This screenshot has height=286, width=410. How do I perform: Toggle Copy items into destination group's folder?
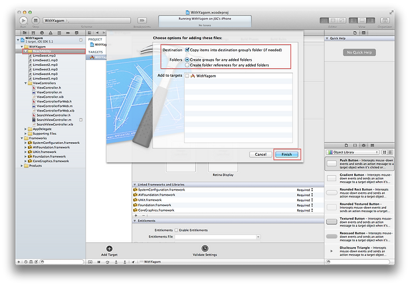pyautogui.click(x=187, y=49)
